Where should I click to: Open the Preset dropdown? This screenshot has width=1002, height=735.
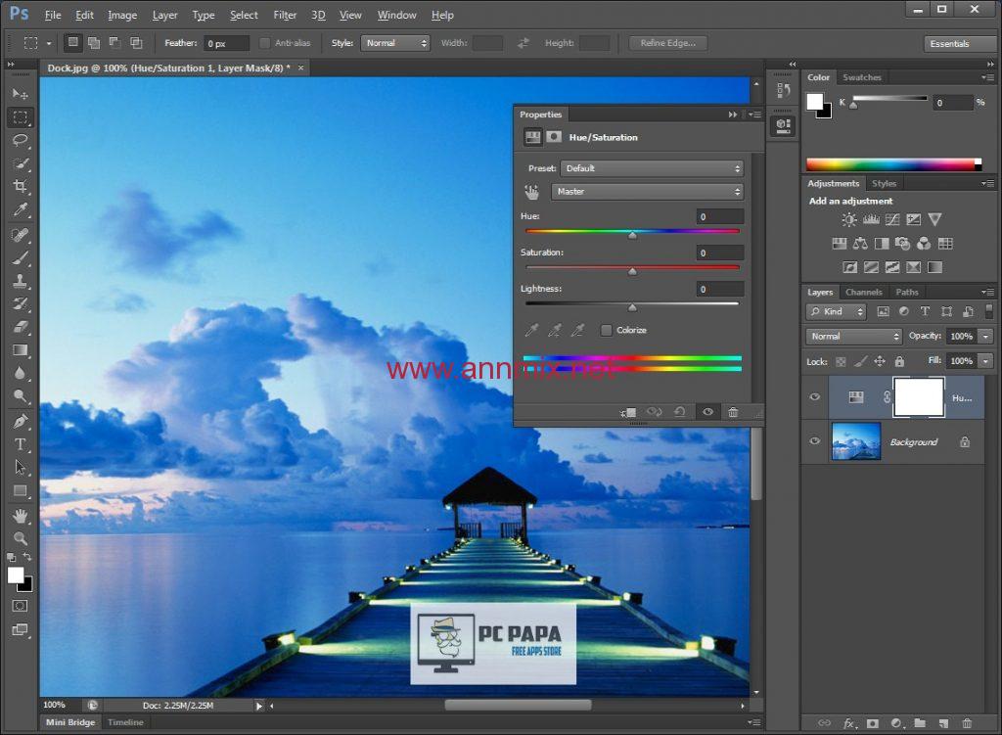click(652, 168)
